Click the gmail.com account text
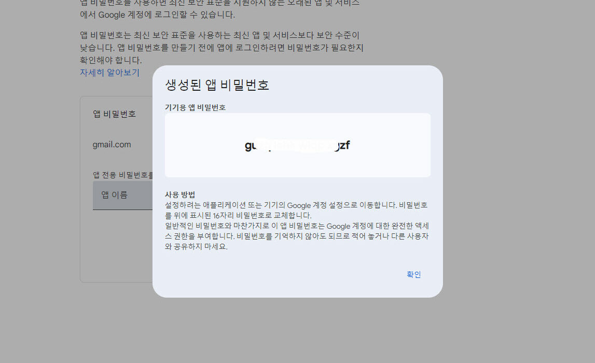 112,144
